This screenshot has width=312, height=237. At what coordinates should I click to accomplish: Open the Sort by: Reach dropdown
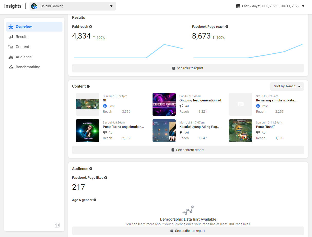pyautogui.click(x=287, y=86)
